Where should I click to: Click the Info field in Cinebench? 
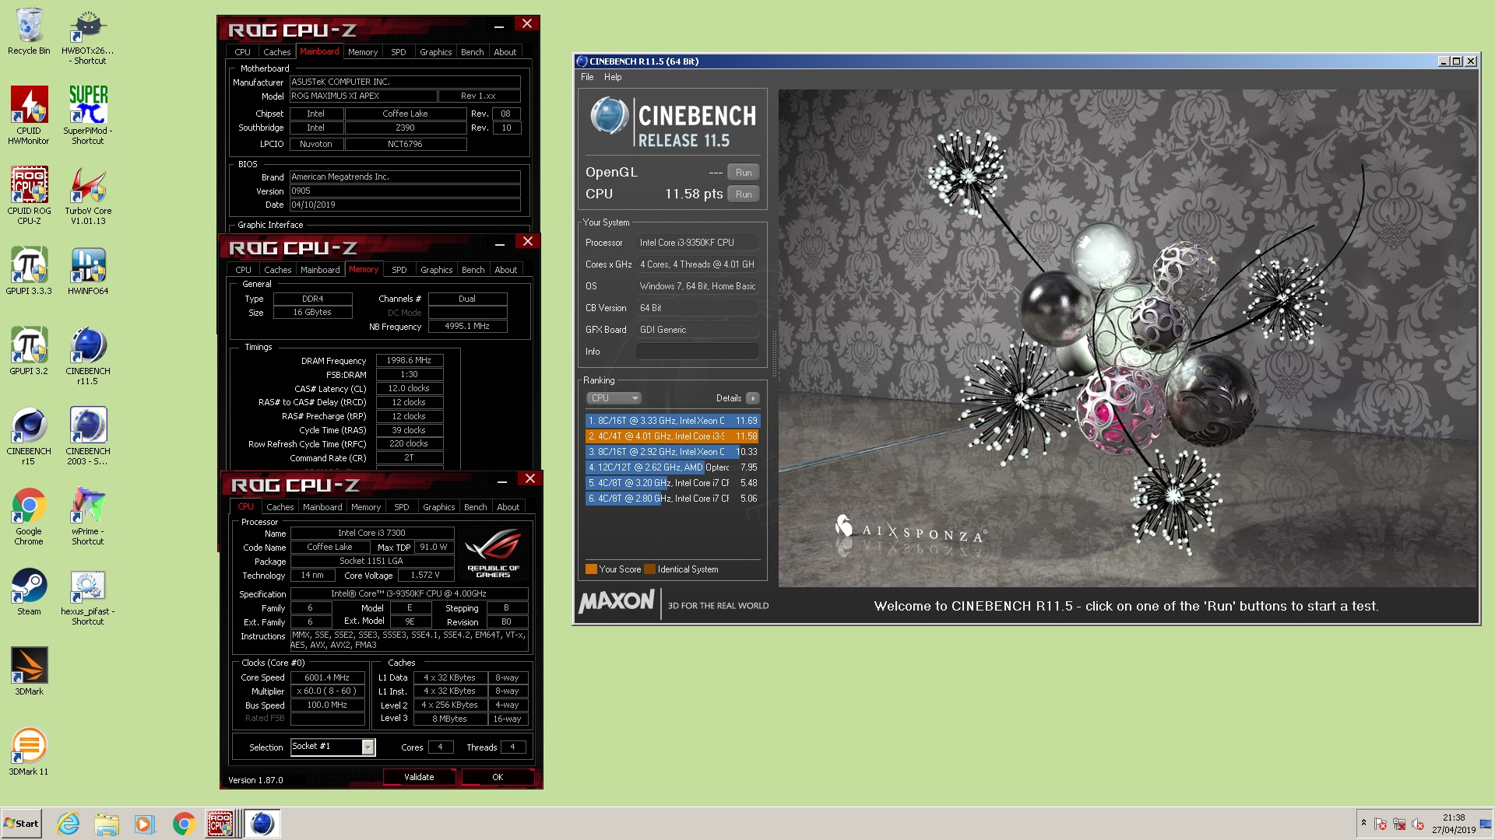[698, 352]
